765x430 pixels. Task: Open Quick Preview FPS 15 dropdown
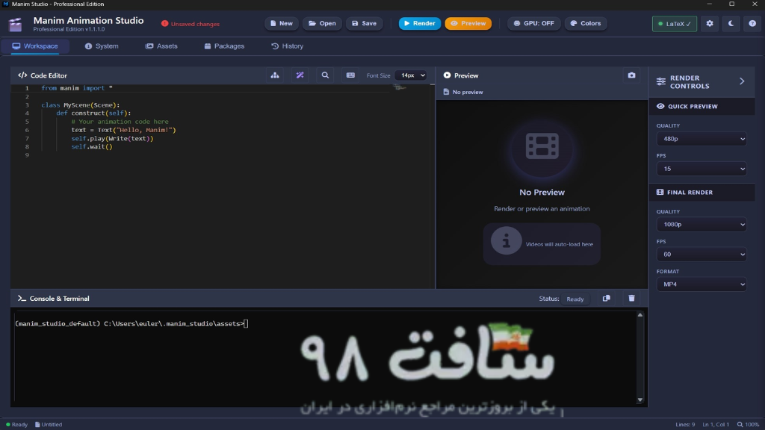(701, 169)
